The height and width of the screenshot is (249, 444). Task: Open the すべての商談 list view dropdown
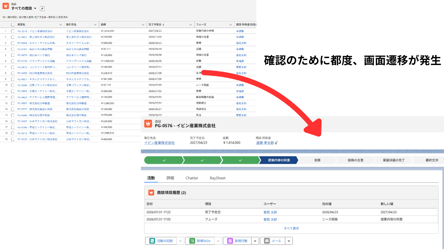35,8
